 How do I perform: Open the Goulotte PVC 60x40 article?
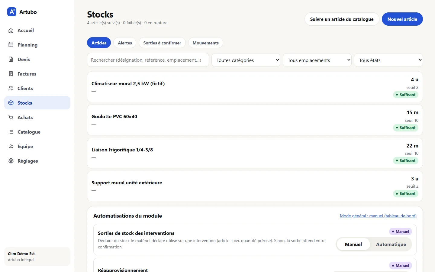255,120
